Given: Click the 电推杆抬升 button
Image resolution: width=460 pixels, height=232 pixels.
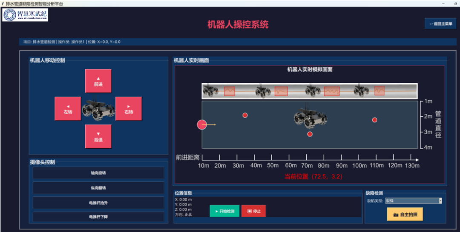Looking at the screenshot, I should (x=98, y=203).
